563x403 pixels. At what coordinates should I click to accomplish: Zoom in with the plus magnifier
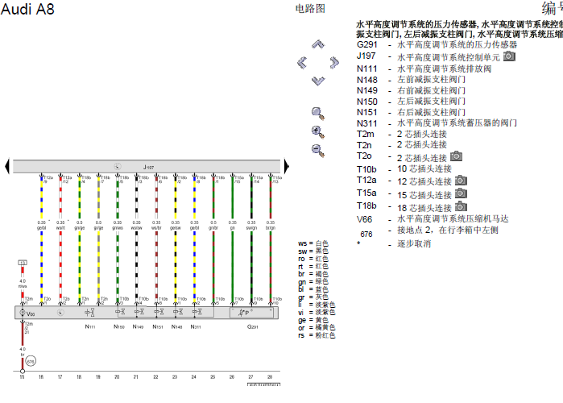pos(318,132)
